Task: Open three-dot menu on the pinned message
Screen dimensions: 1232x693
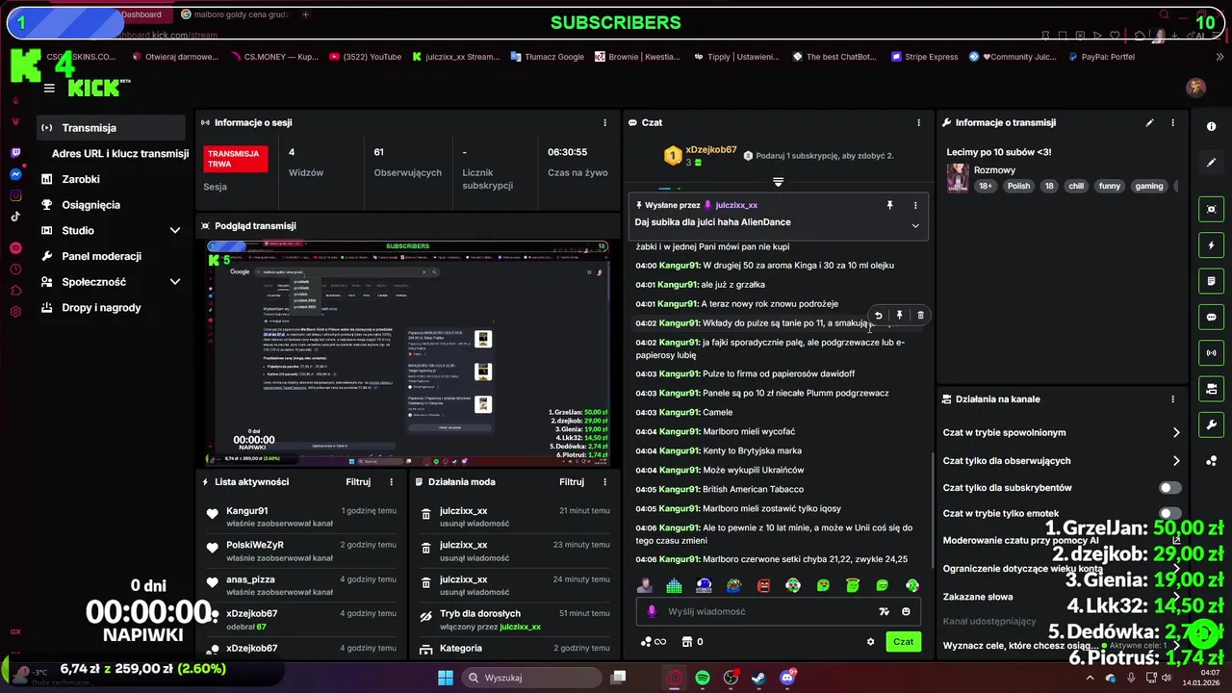Action: point(915,205)
